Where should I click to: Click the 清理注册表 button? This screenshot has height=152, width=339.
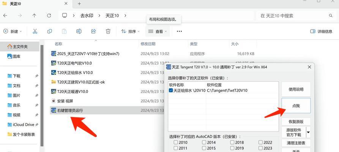pos(296,143)
